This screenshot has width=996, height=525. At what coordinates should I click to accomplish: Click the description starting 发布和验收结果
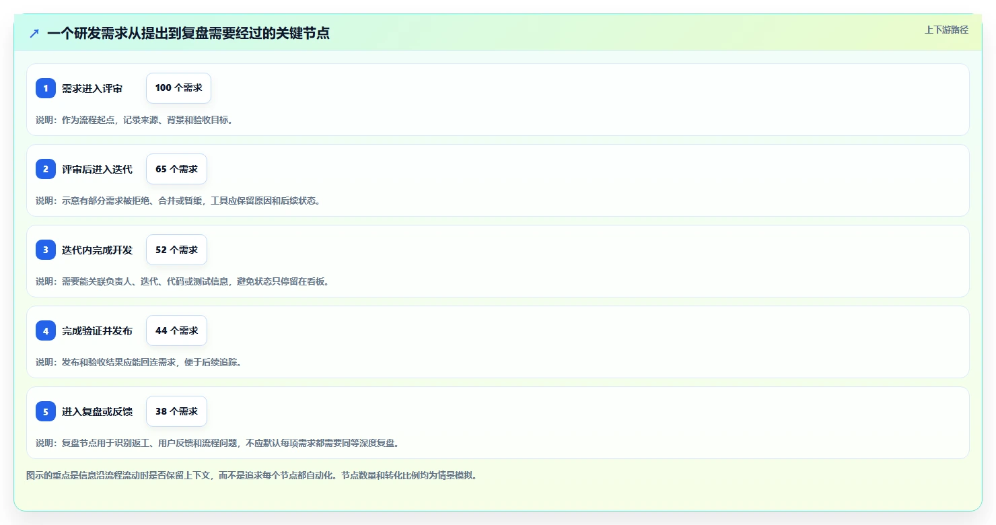[x=139, y=362]
